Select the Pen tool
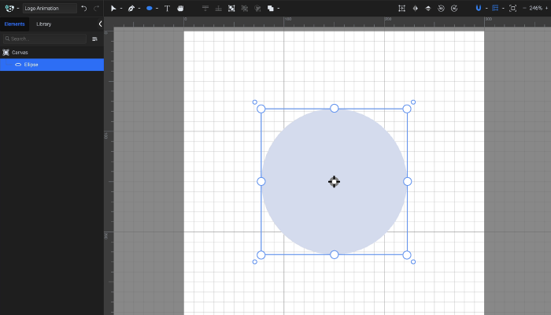The image size is (551, 315). (x=131, y=8)
